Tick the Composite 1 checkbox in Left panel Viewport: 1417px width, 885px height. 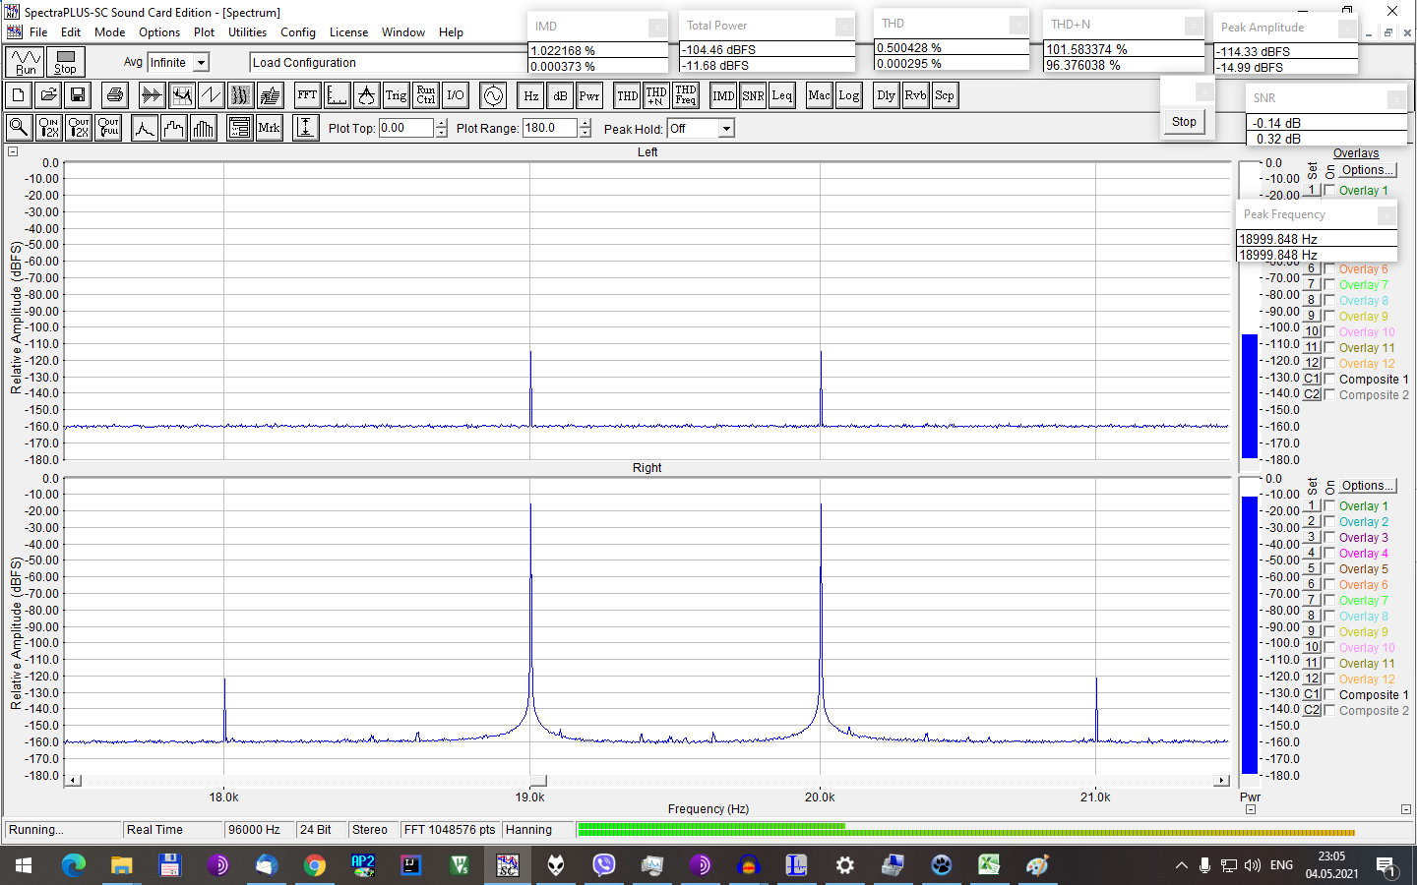coord(1329,380)
